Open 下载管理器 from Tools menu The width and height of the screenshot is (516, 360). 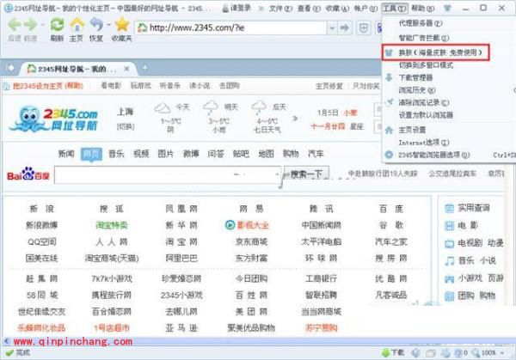tap(415, 77)
